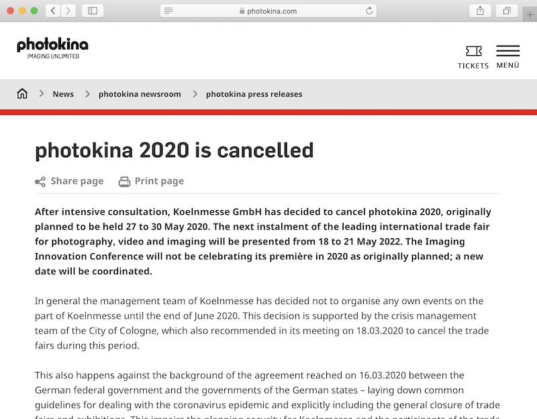Viewport: 537px width, 419px height.
Task: Open the hamburger MENÜ icon
Action: [507, 52]
